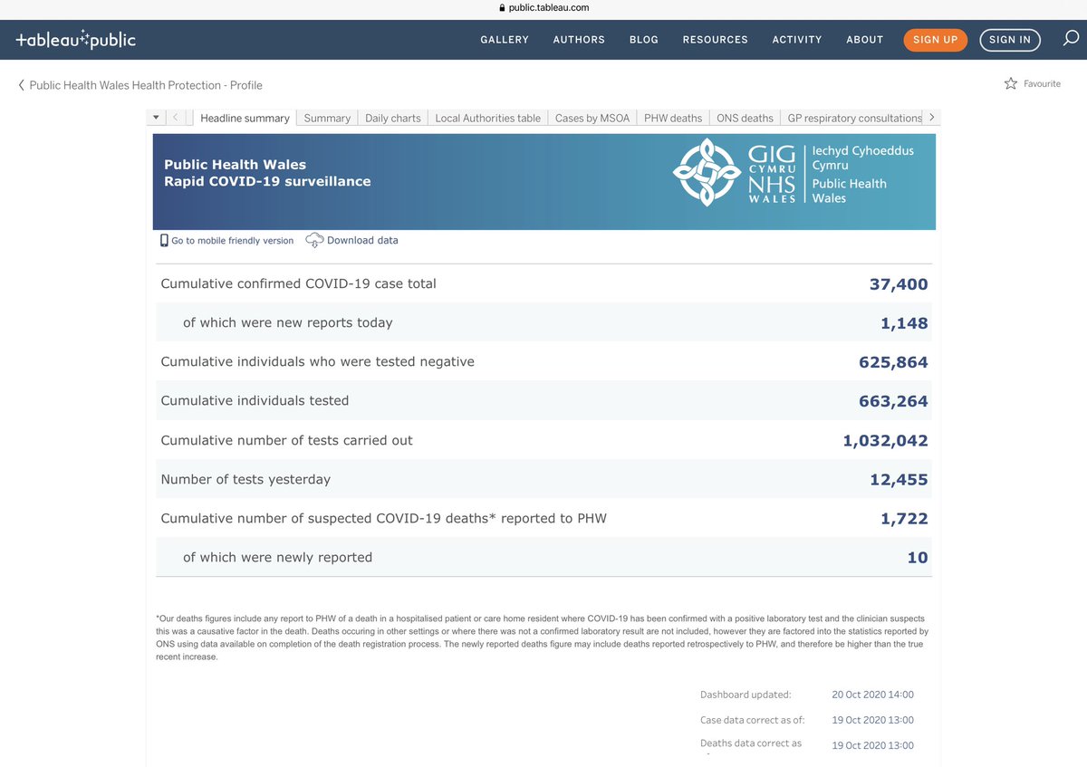1087x767 pixels.
Task: Click the search magnifier icon
Action: click(x=1071, y=39)
